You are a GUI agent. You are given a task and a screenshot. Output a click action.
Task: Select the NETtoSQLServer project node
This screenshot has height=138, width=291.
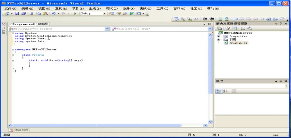[238, 33]
